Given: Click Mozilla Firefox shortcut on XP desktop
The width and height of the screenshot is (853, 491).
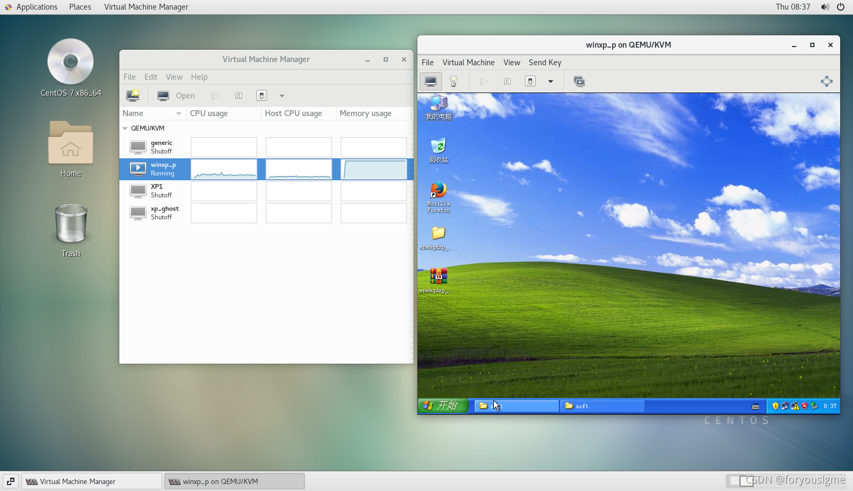Looking at the screenshot, I should [x=438, y=197].
